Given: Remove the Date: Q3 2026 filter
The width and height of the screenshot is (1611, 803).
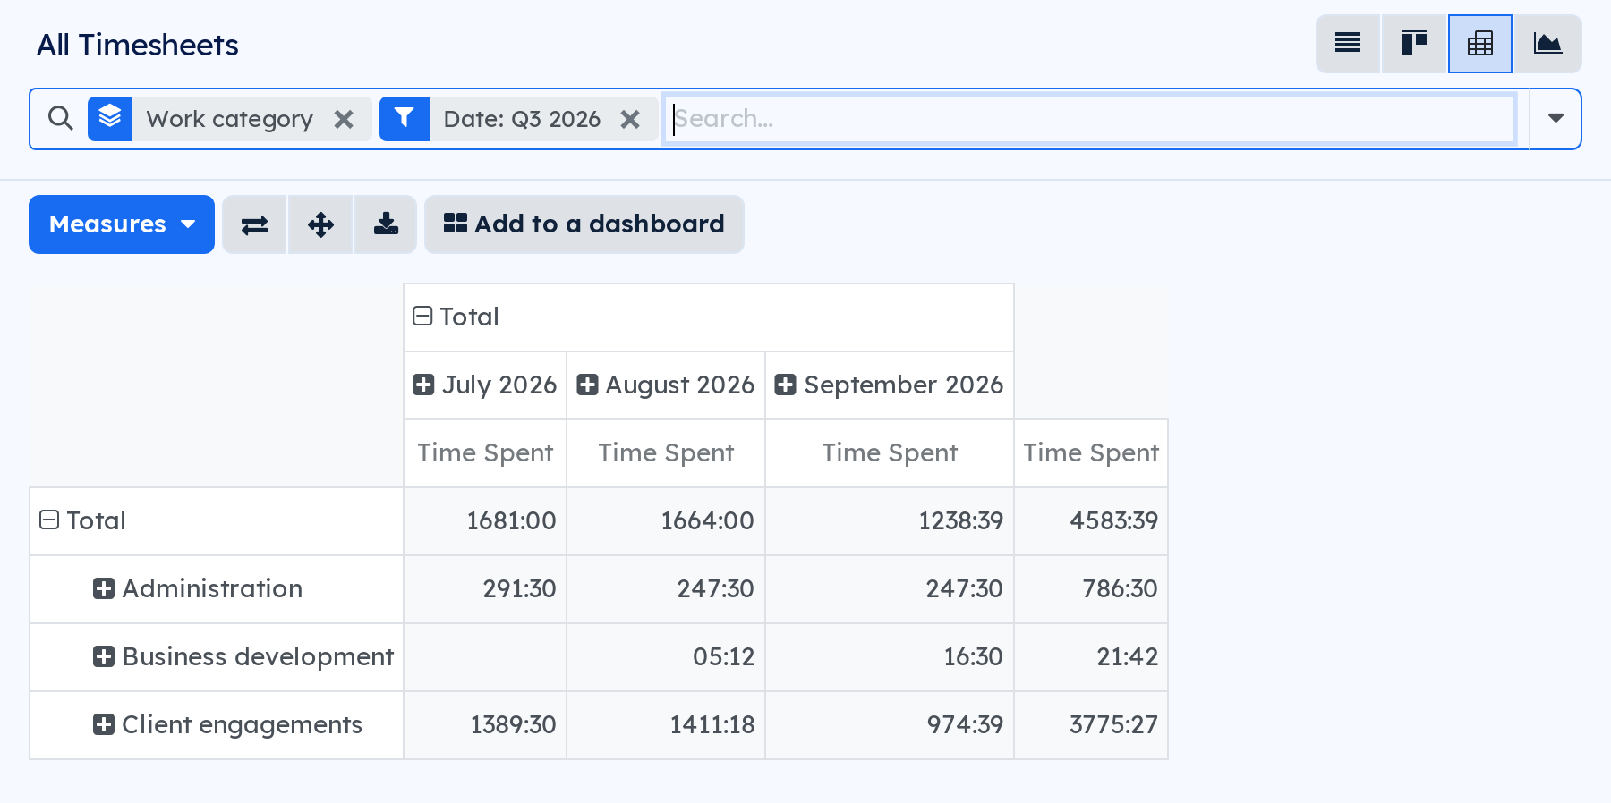Looking at the screenshot, I should pyautogui.click(x=630, y=119).
